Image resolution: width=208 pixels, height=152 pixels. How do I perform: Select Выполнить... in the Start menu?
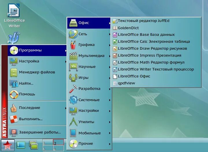(x=37, y=119)
